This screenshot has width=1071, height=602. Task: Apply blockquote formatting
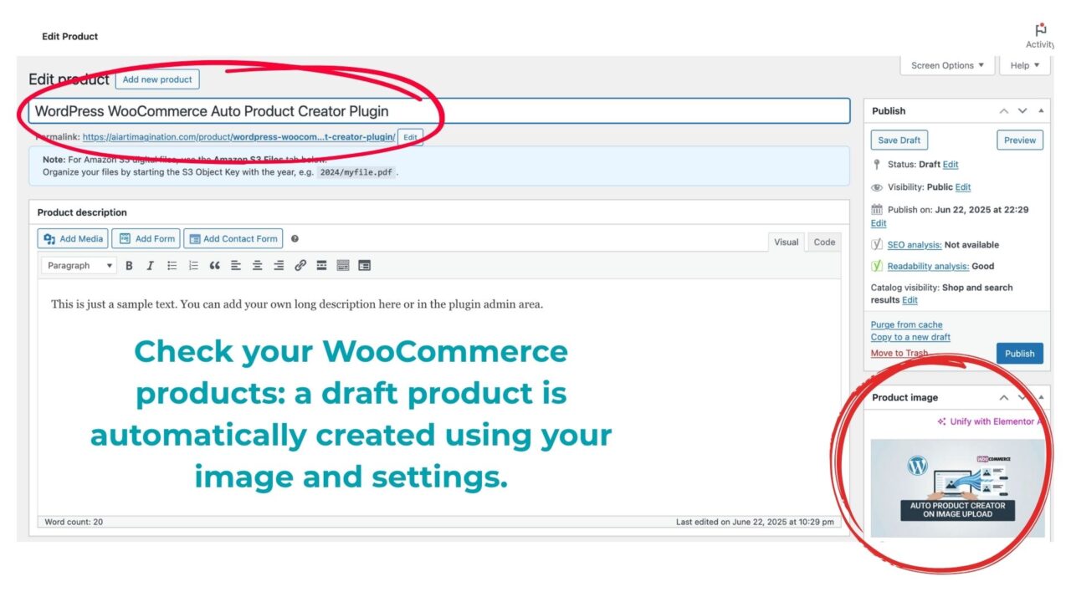coord(214,266)
